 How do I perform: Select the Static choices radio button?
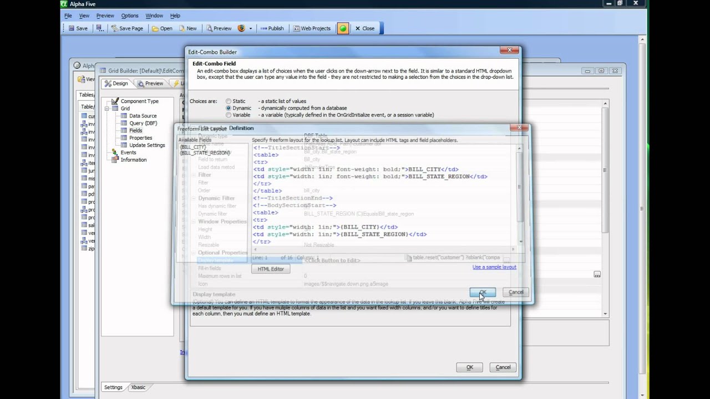click(x=229, y=101)
